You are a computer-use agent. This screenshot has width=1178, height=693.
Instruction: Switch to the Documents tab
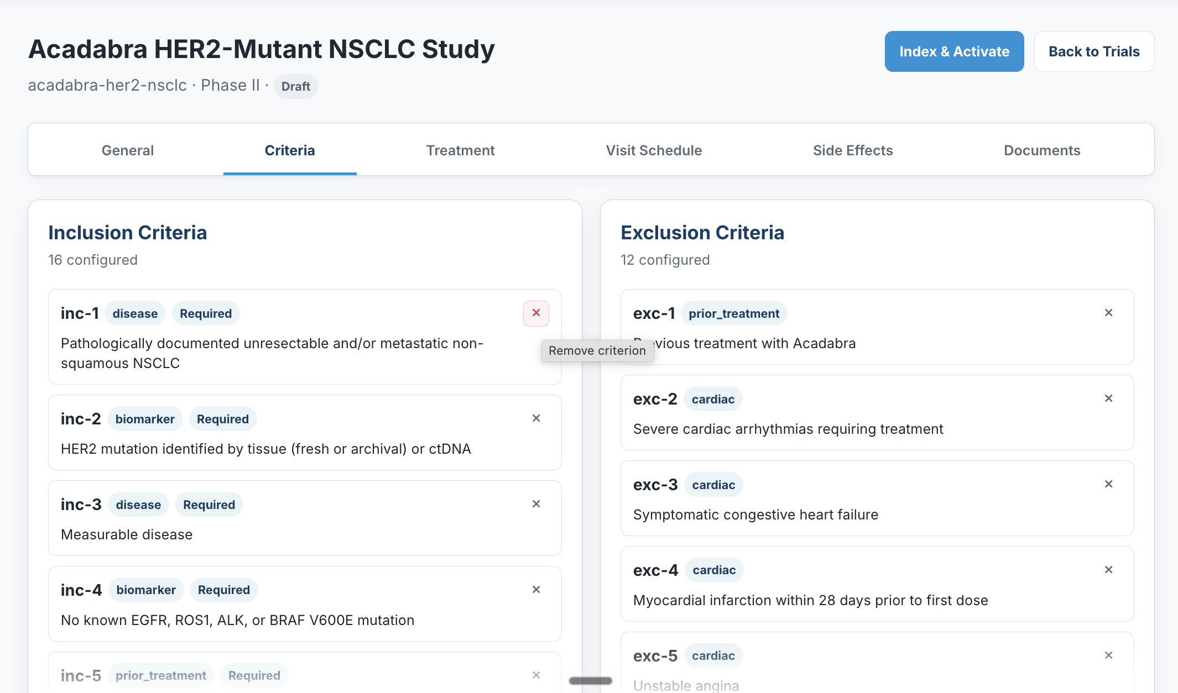coord(1042,150)
